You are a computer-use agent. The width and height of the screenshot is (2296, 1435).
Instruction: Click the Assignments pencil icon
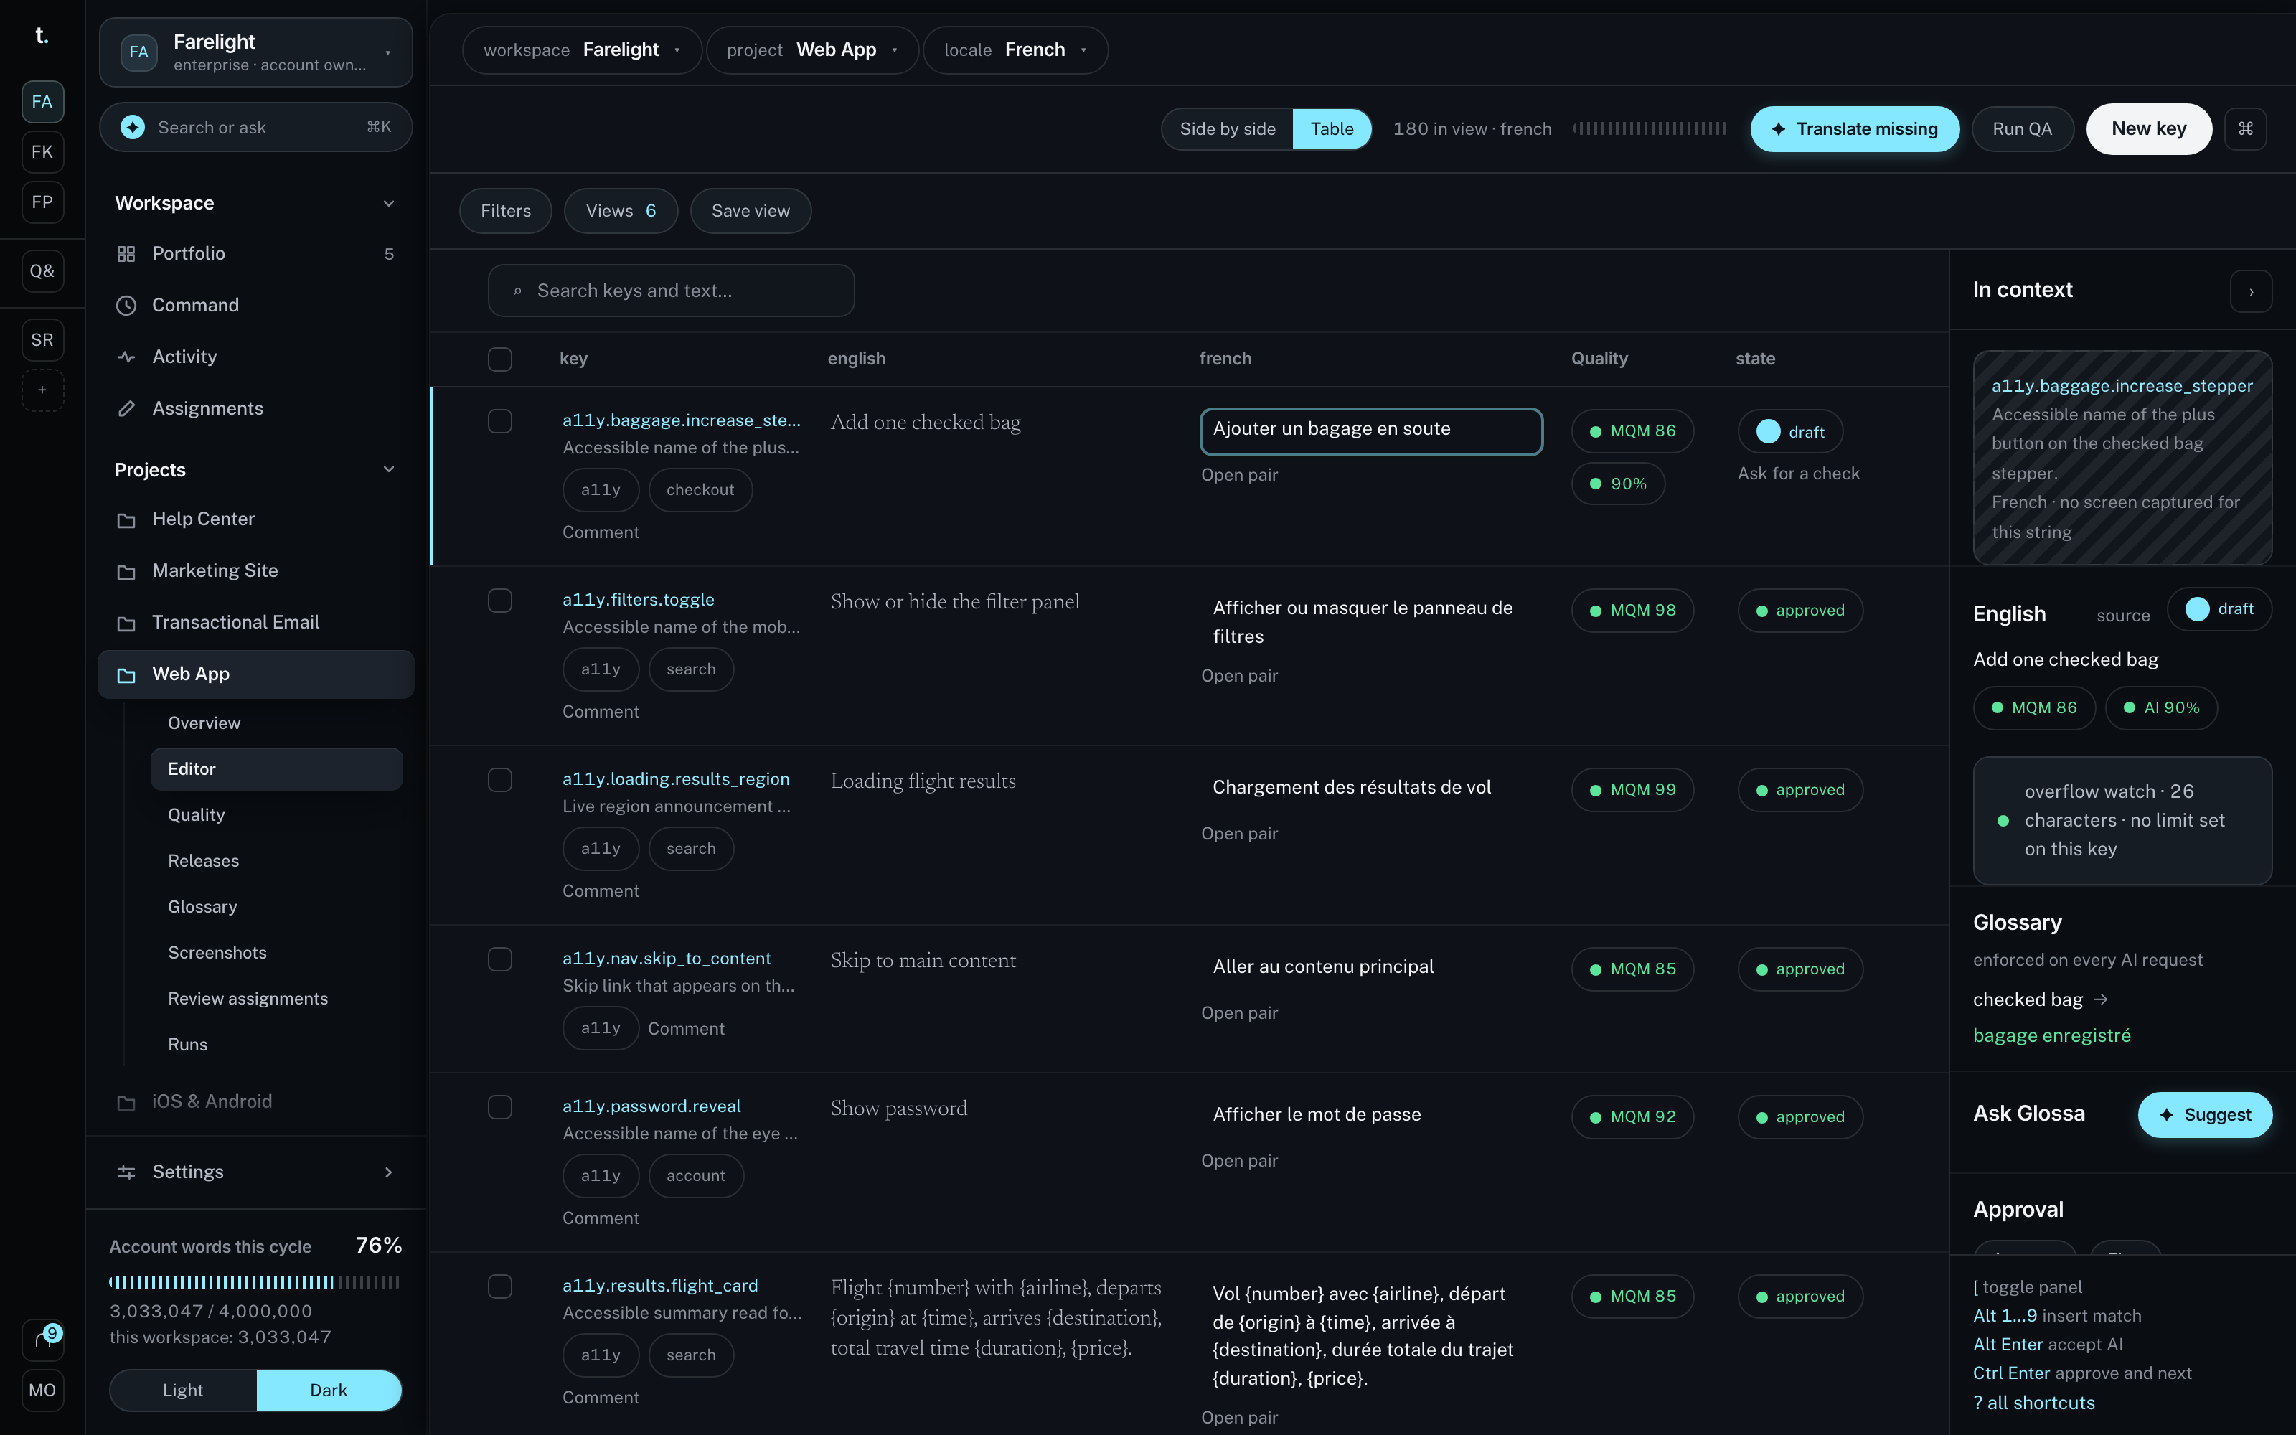126,409
